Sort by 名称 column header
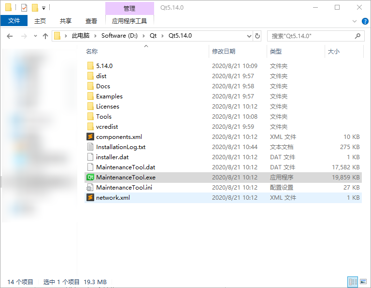Image resolution: width=371 pixels, height=288 pixels. point(92,51)
